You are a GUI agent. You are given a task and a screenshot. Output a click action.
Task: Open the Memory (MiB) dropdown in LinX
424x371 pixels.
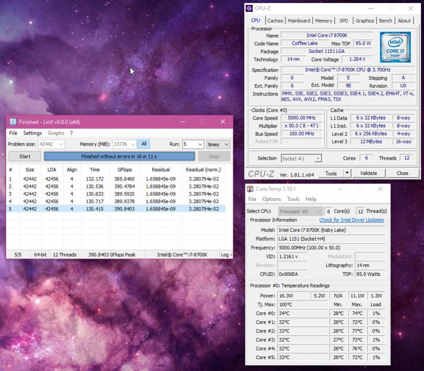[x=133, y=144]
